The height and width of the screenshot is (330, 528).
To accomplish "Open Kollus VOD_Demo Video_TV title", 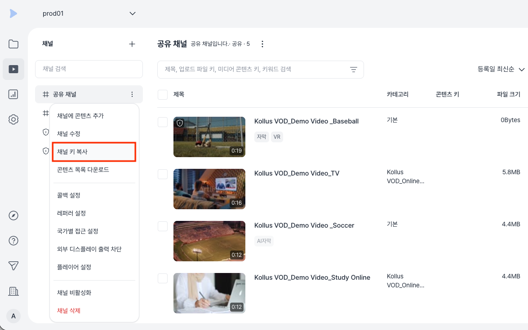I will tap(297, 174).
